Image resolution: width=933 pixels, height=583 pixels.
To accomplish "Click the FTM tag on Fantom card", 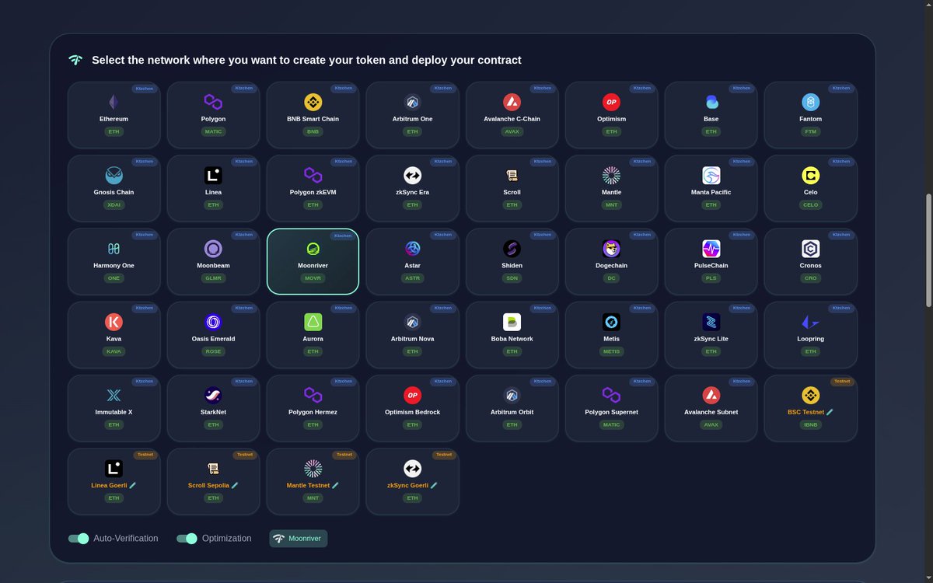I will coord(810,131).
